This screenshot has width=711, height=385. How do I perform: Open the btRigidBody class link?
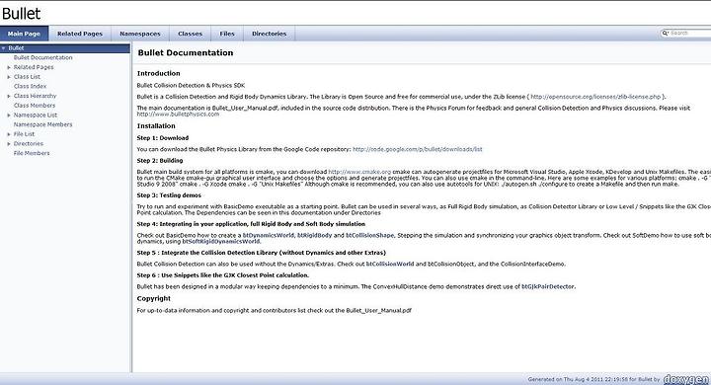[x=315, y=235]
